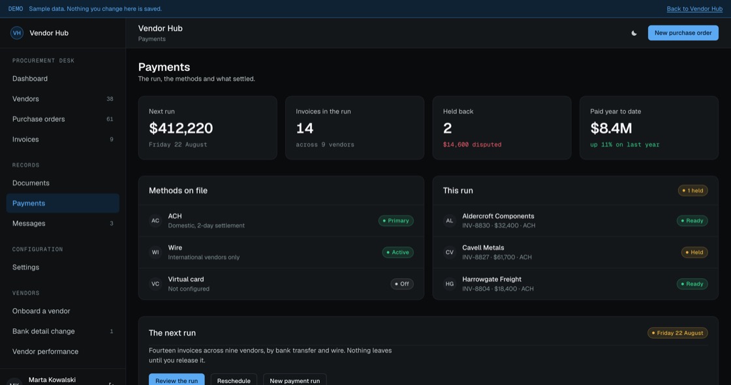Click the Invoices count 9
731x385 pixels.
(112, 139)
